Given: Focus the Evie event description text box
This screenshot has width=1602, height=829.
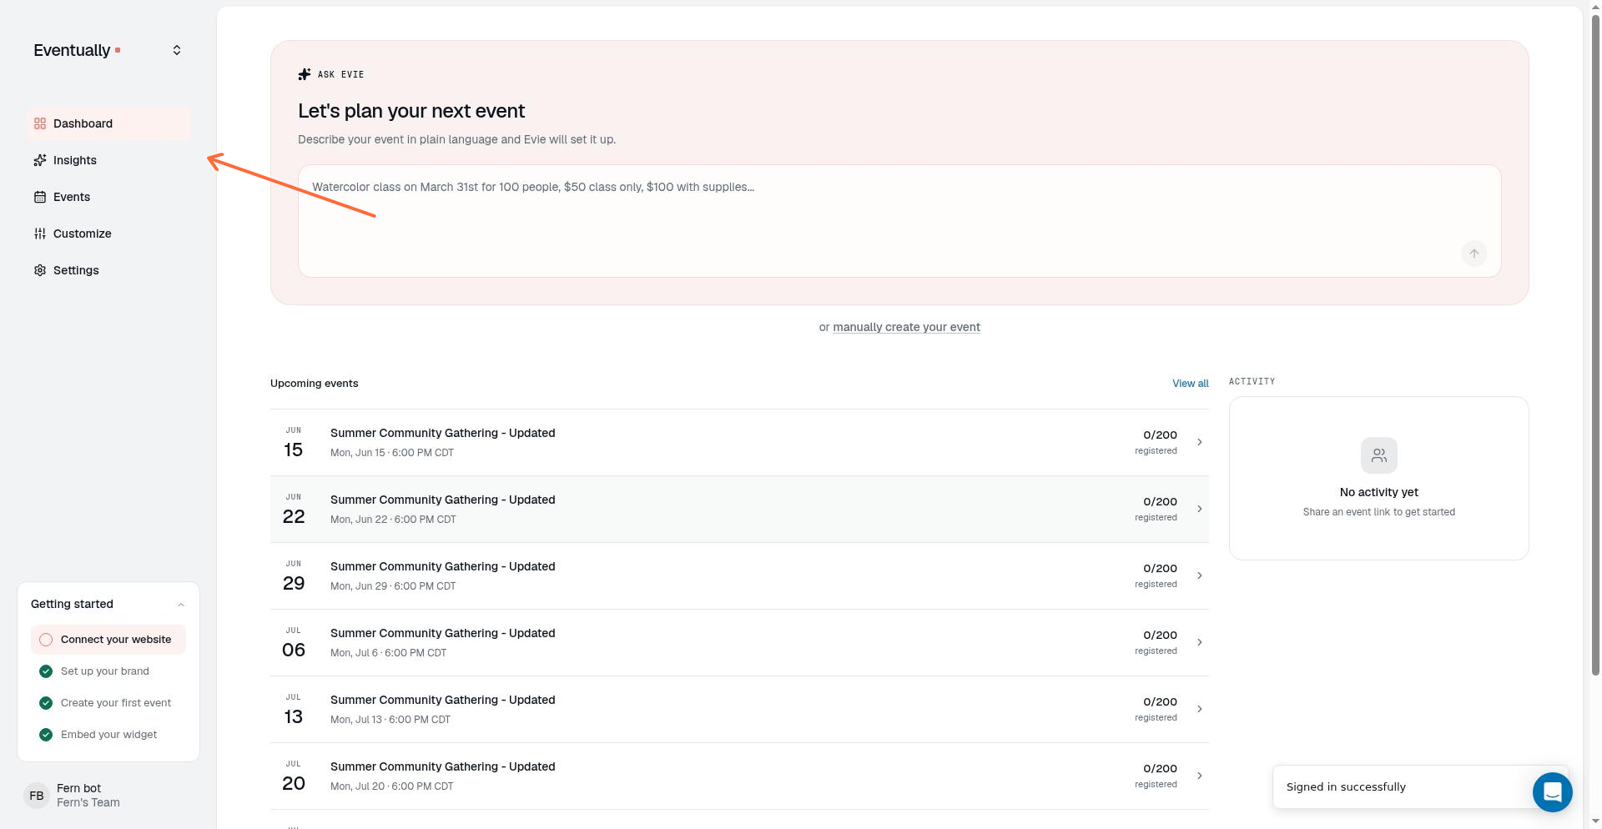Looking at the screenshot, I should [x=899, y=221].
